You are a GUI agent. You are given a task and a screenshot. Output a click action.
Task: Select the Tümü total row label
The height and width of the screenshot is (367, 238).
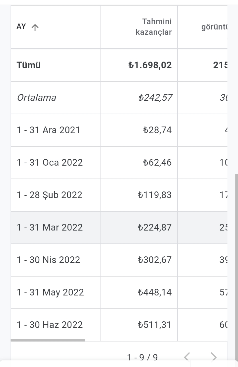click(29, 65)
